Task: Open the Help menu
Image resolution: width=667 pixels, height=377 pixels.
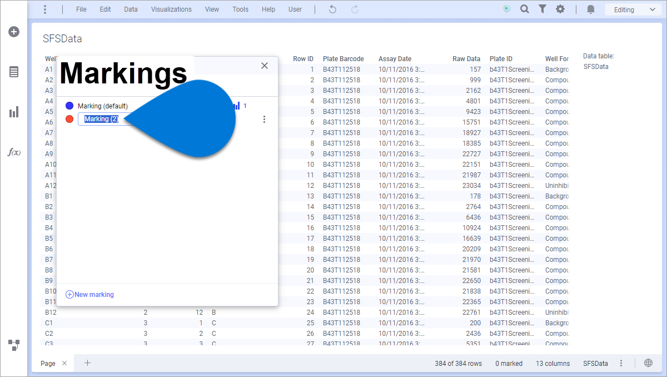Action: click(x=268, y=9)
